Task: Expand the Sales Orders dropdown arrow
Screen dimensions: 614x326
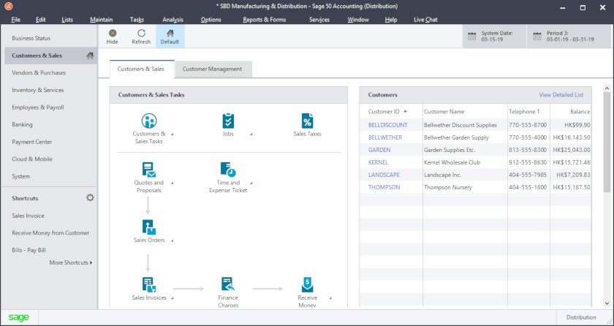Action: (172, 240)
